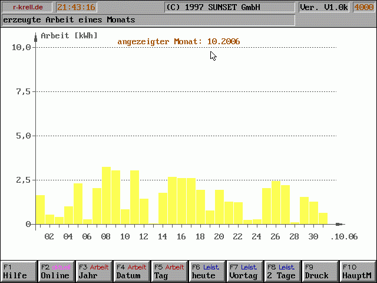Click the yellow bar for day 26

276,203
